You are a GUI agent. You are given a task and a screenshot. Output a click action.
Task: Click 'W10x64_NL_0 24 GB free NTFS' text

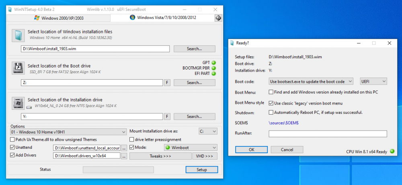[x=75, y=106]
